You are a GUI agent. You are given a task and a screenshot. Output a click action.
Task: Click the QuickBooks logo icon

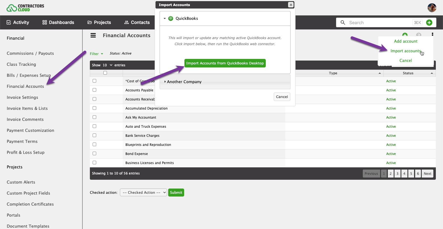[x=171, y=18]
